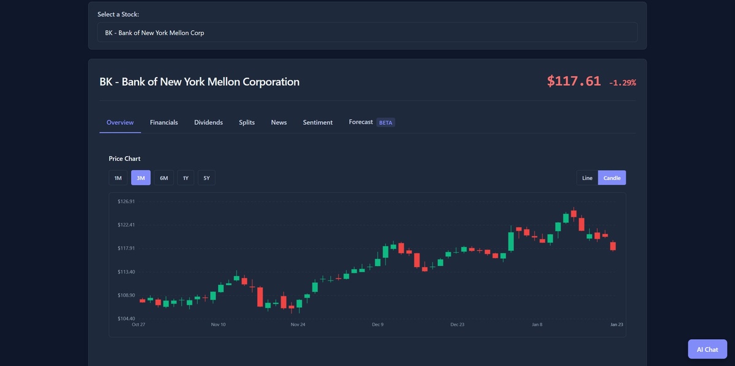Viewport: 735px width, 366px height.
Task: Set chart range to 1M
Action: click(x=118, y=178)
